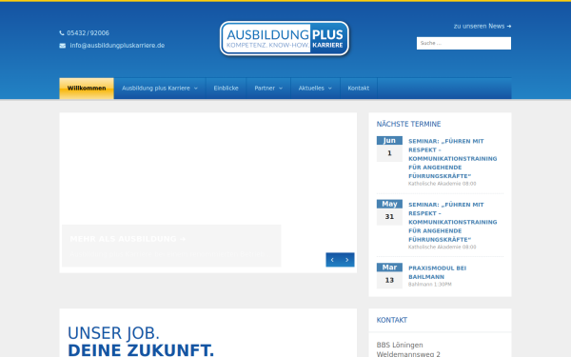The height and width of the screenshot is (357, 571).
Task: Click the envelope email icon
Action: 63,46
